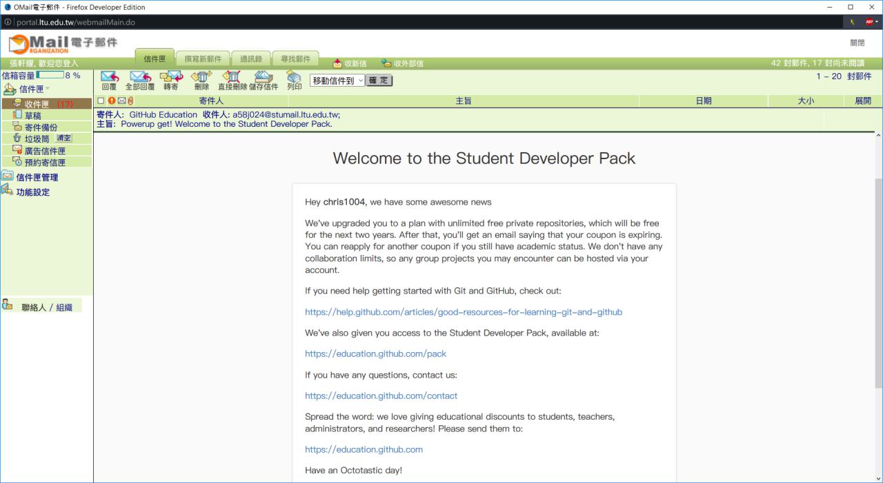Expand the 信件匣 folder tree arrow
This screenshot has width=883, height=483.
48,90
